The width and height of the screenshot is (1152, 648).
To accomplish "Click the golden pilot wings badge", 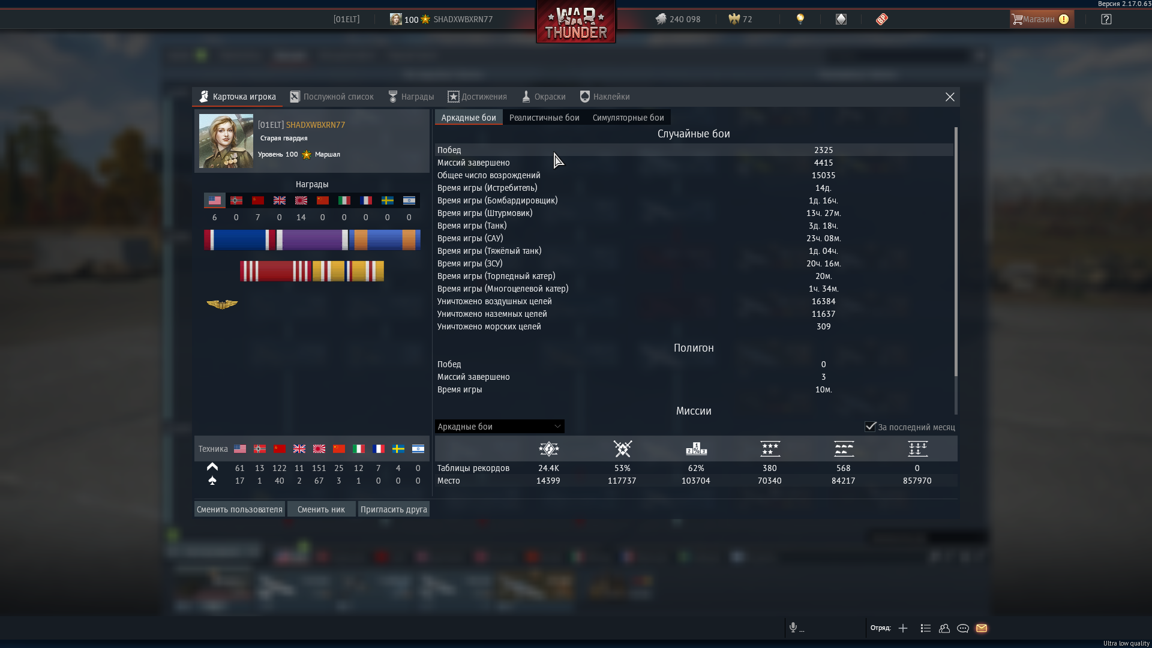I will coord(222,305).
